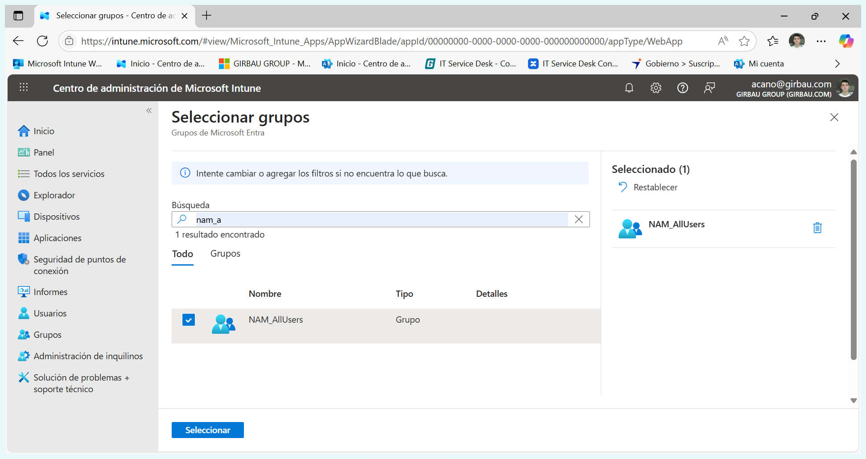This screenshot has height=459, width=866.
Task: Collapse the left navigation sidebar
Action: pos(149,111)
